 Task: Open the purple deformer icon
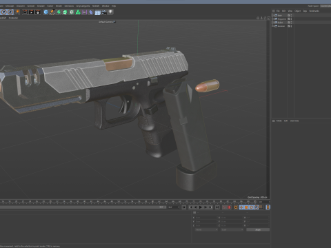click(x=85, y=12)
